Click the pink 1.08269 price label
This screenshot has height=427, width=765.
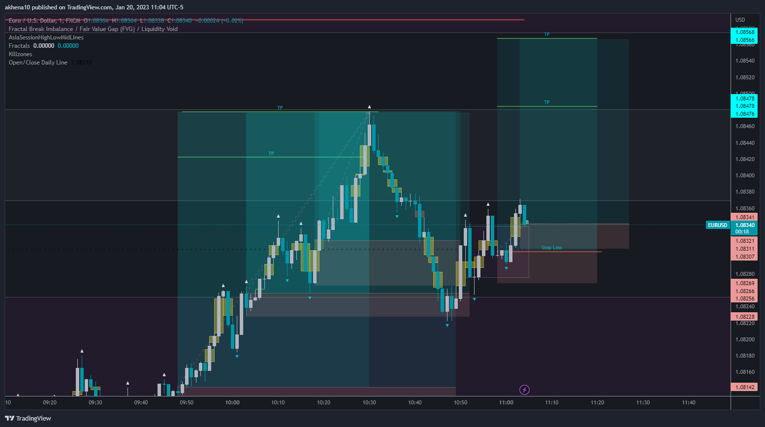coord(744,283)
